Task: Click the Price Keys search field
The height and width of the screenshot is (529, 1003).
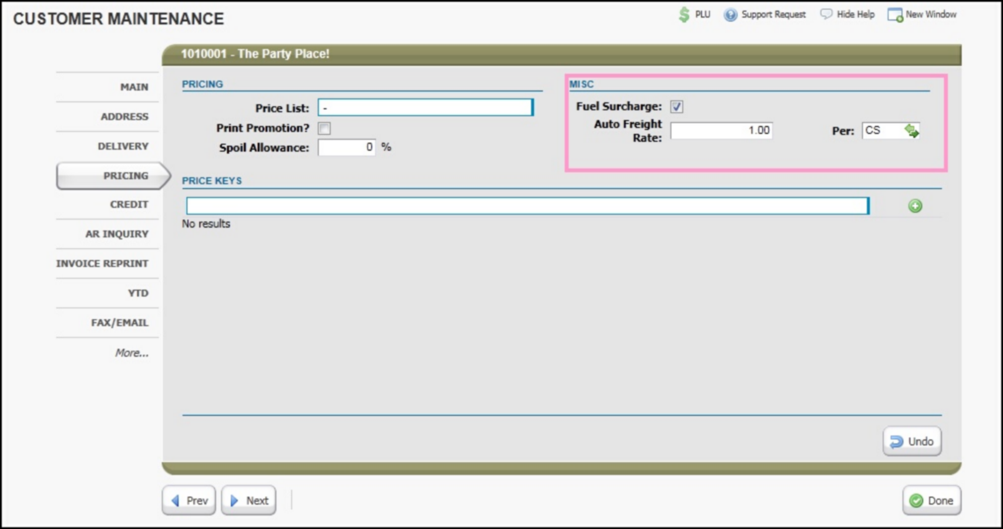Action: pyautogui.click(x=527, y=206)
